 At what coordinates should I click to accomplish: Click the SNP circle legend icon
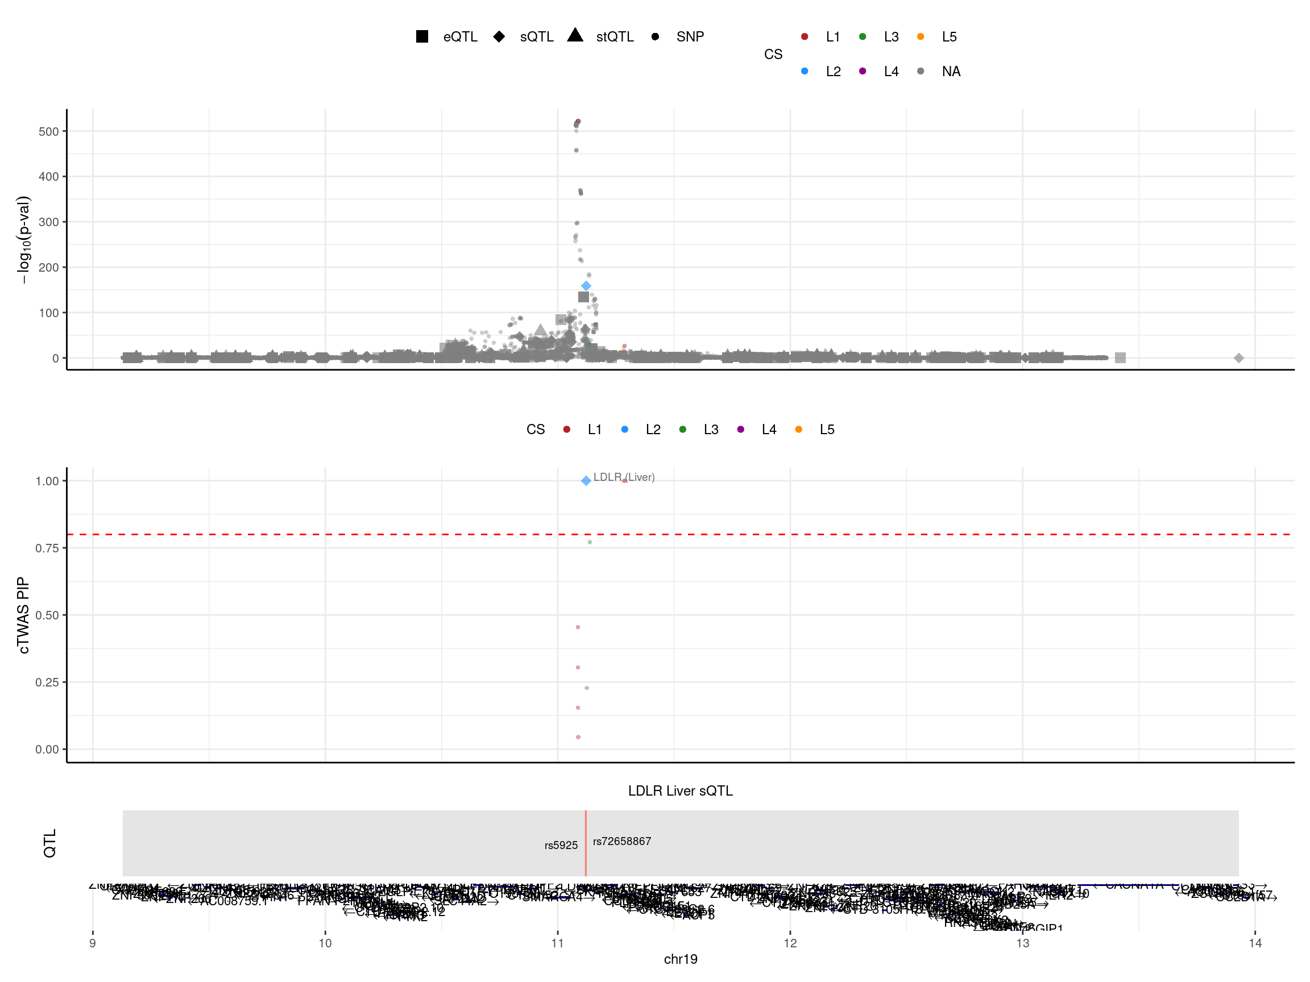point(655,37)
